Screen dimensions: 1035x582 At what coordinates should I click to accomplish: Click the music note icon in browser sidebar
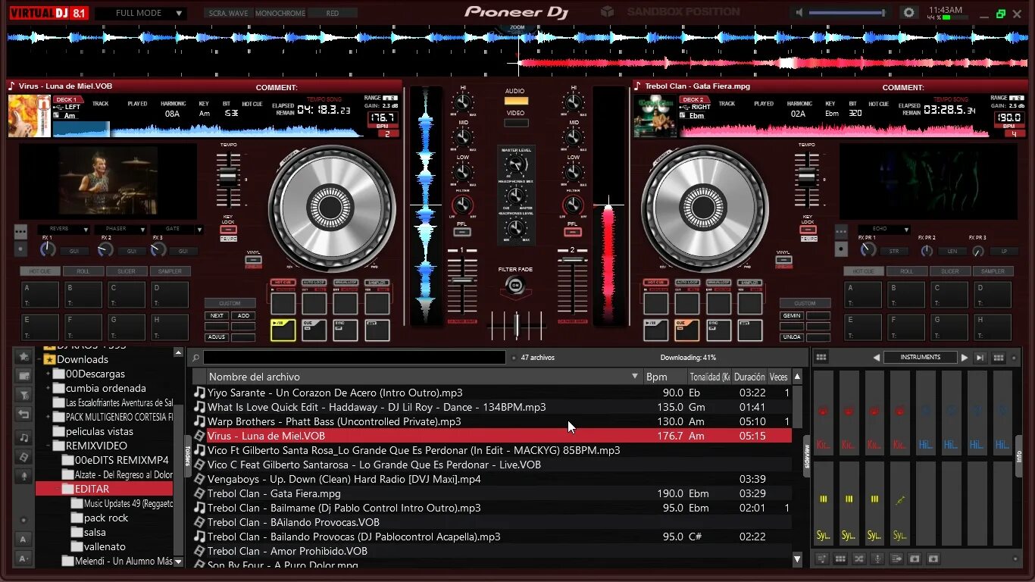23,437
